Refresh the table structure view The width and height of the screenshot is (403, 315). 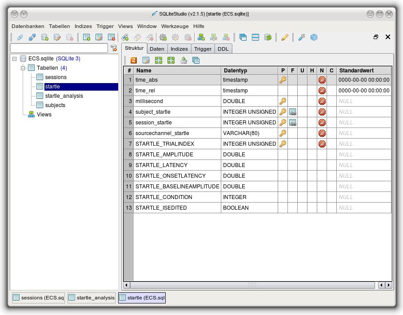tap(133, 60)
